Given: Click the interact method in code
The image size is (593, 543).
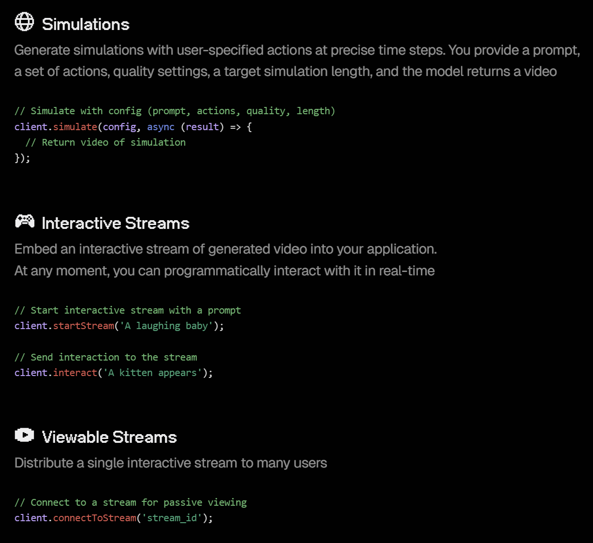Looking at the screenshot, I should tap(75, 373).
